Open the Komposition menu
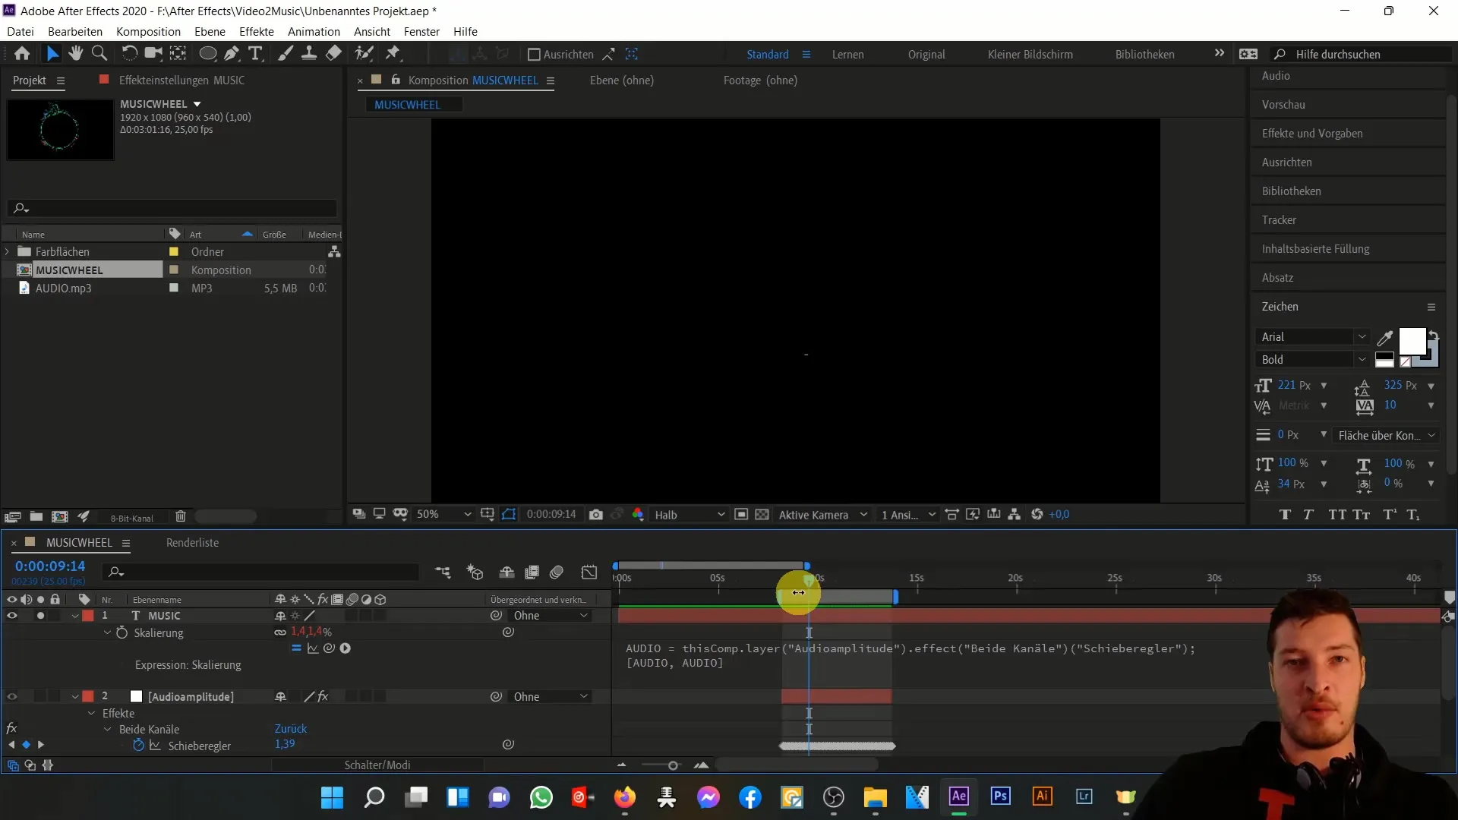Screen dimensions: 1458x820 point(148,32)
